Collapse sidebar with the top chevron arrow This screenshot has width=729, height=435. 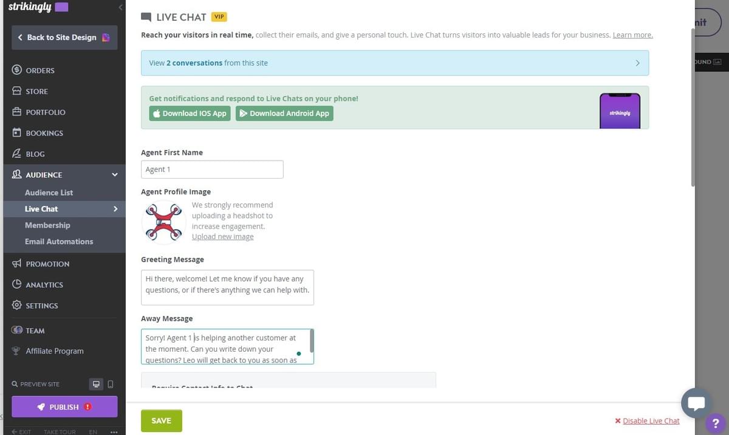pyautogui.click(x=120, y=7)
